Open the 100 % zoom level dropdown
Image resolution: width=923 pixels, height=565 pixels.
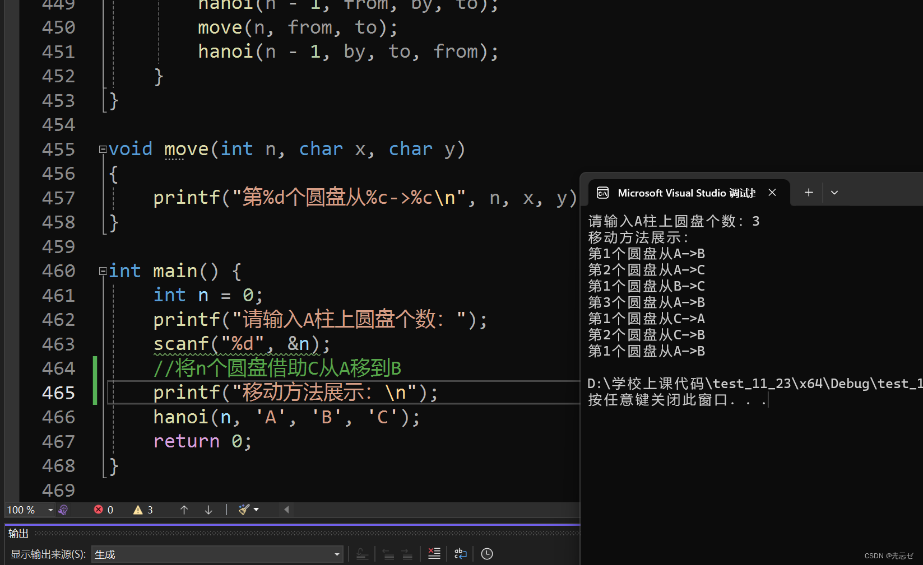[50, 510]
